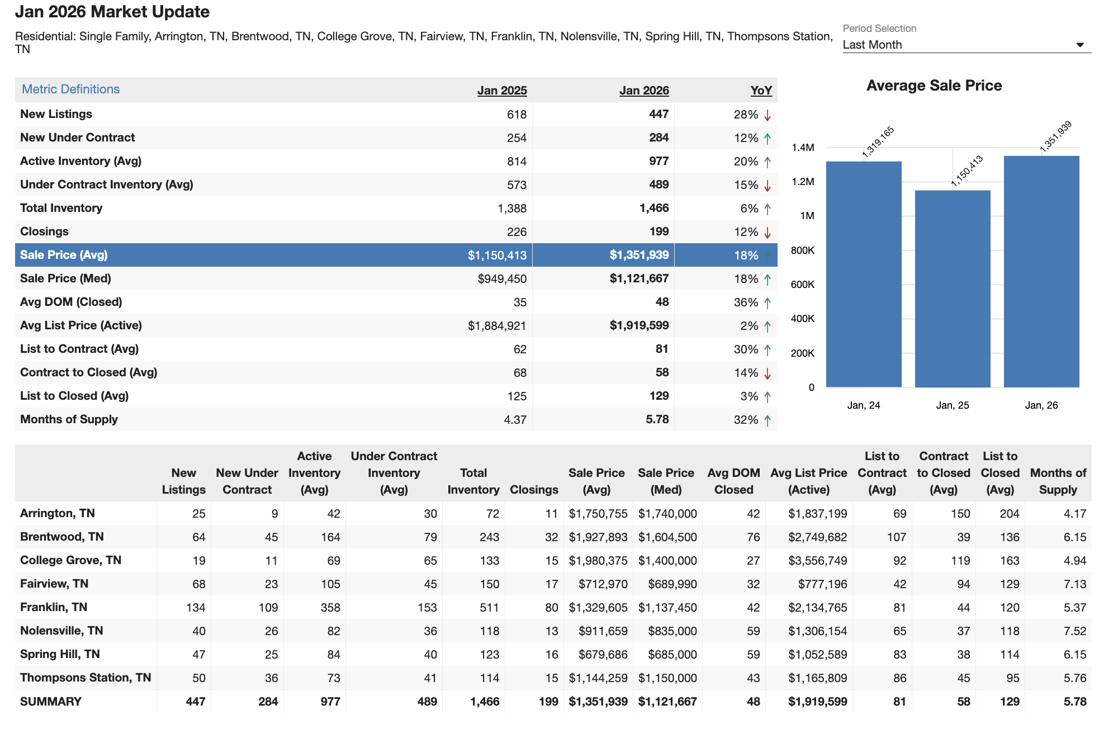Open the Period Selection dropdown arrow
This screenshot has height=738, width=1099.
pos(1079,45)
